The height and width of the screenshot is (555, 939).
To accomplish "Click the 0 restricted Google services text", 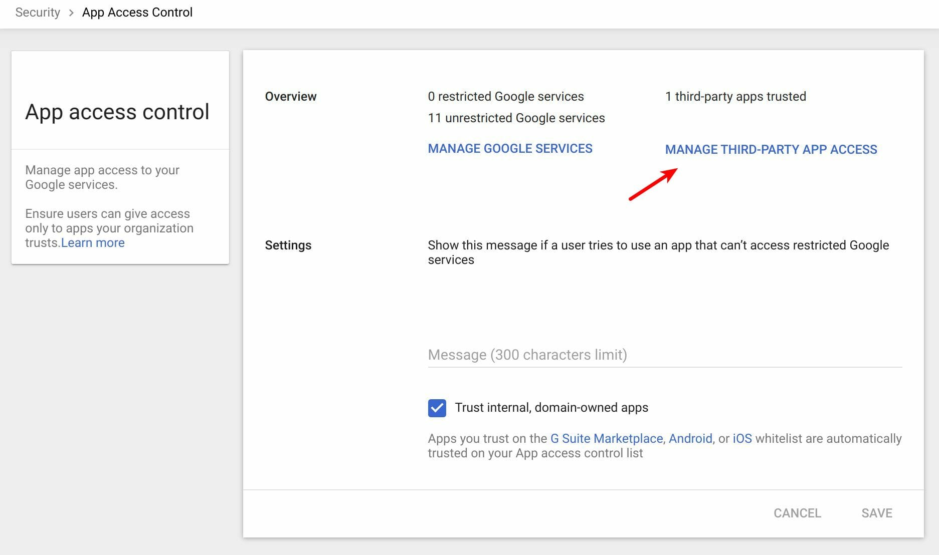I will pos(505,96).
